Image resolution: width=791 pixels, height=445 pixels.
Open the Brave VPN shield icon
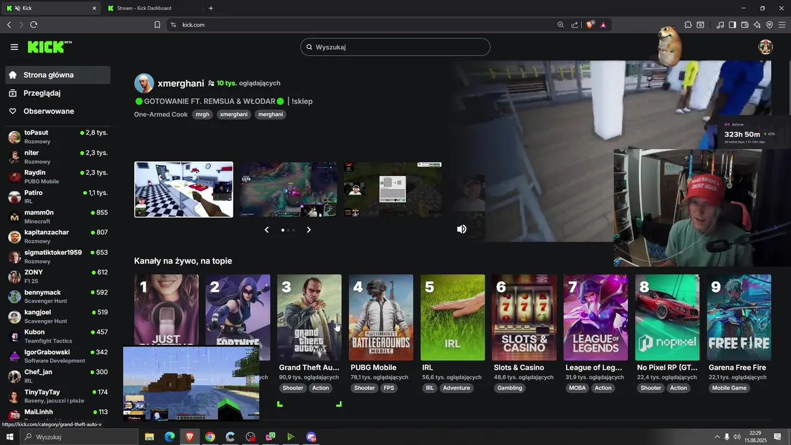pyautogui.click(x=769, y=25)
